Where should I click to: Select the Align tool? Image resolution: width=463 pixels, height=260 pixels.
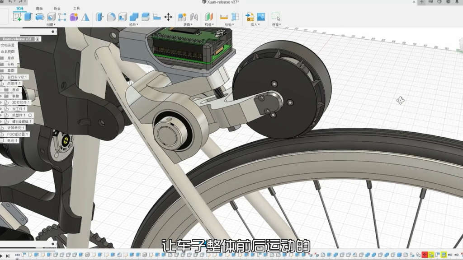pos(157,17)
